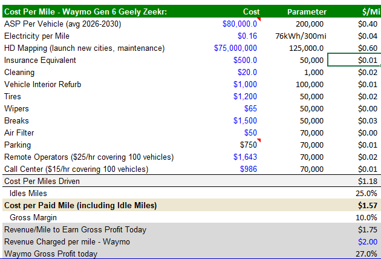Select the Breaks cost $1,500

[x=245, y=120]
